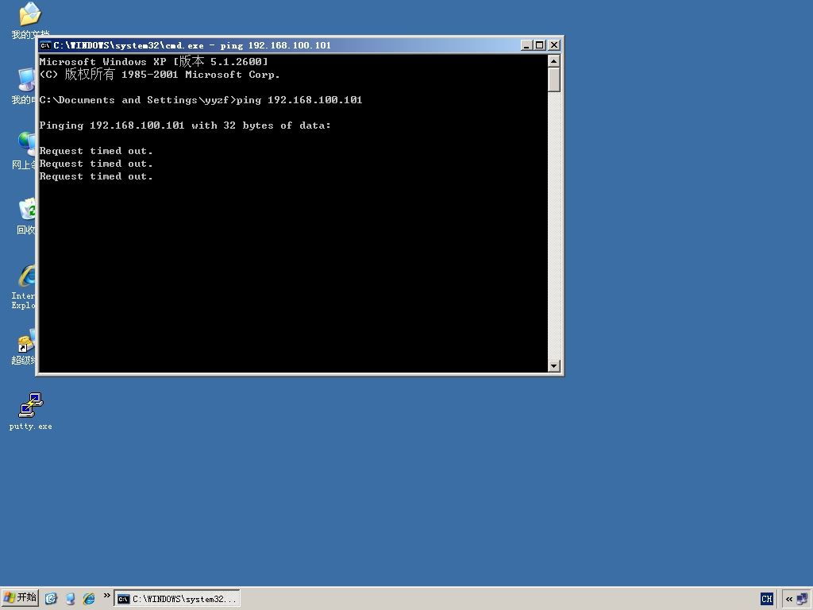Open the Start (开始) menu

[20, 598]
